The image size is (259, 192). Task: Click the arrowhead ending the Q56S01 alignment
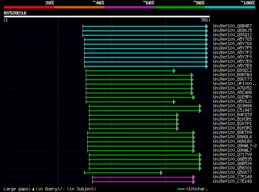(x=200, y=169)
